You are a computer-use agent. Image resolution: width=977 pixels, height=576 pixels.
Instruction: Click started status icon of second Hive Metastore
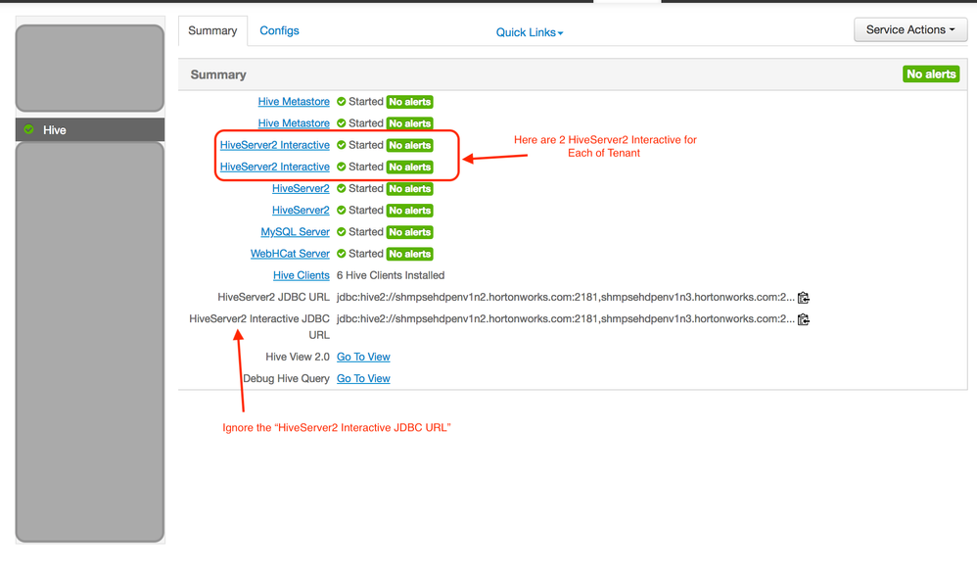pos(342,123)
